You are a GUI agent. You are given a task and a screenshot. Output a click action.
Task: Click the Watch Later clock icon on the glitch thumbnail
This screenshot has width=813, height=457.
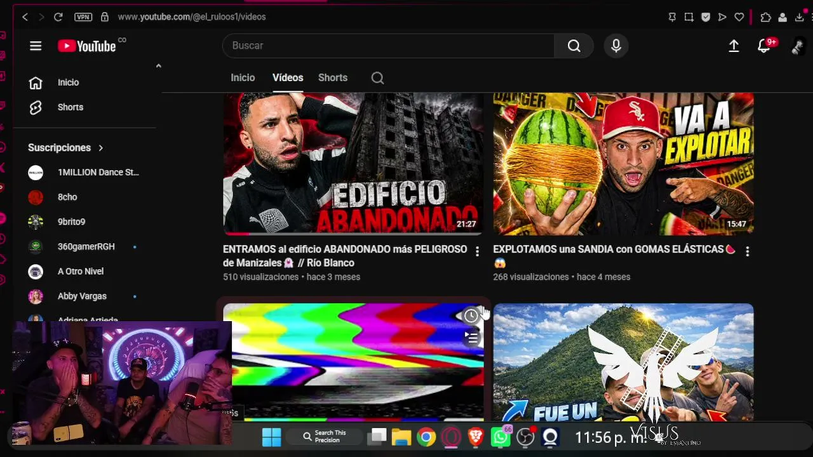471,315
